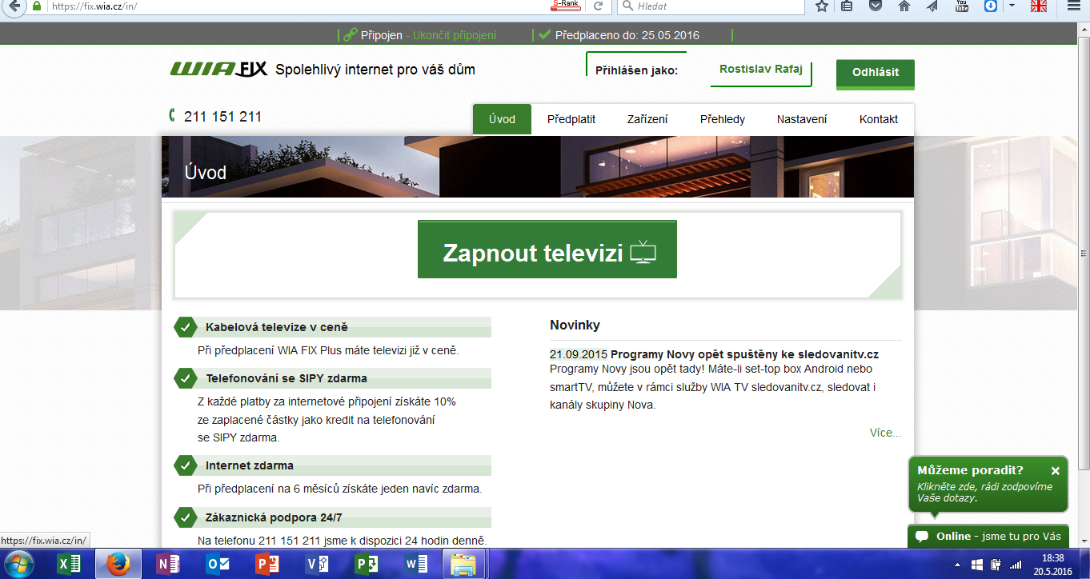Go back with the browser back arrow
Image resolution: width=1090 pixels, height=579 pixels.
[x=14, y=6]
